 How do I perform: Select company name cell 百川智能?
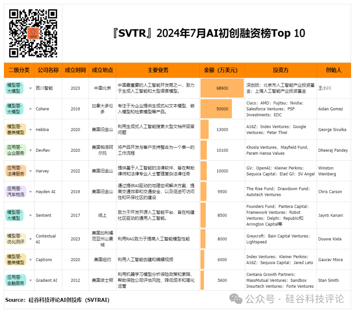pyautogui.click(x=48, y=88)
